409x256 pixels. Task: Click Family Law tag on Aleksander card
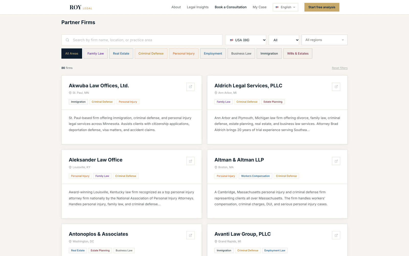click(102, 176)
